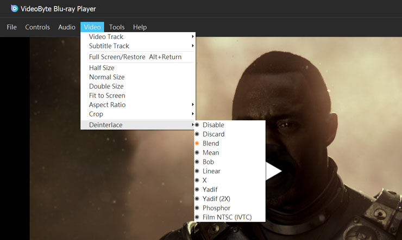Image resolution: width=402 pixels, height=240 pixels.
Task: Choose the Bob deinterlace mode
Action: tap(208, 162)
